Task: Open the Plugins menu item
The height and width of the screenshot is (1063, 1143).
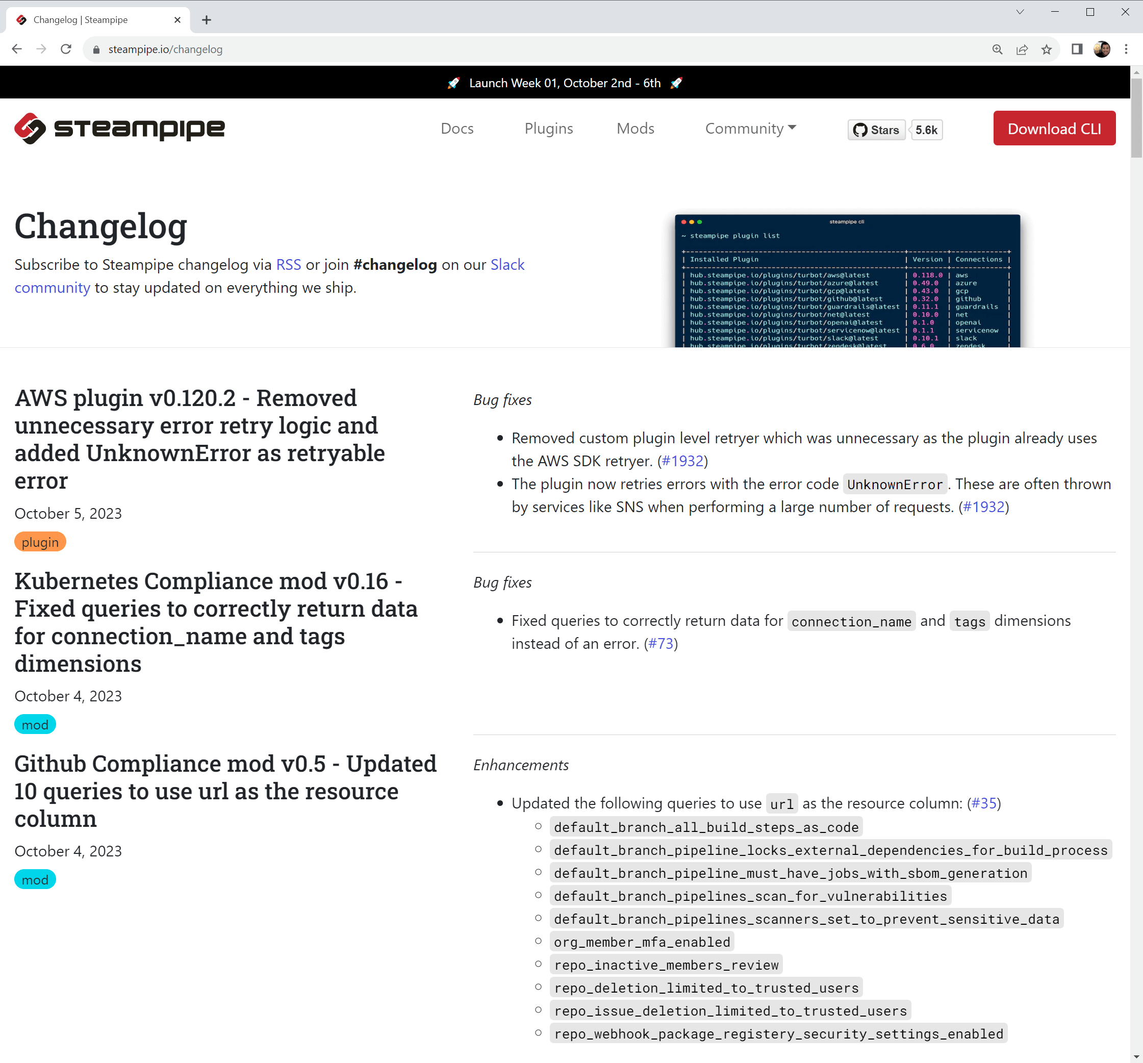Action: point(548,128)
